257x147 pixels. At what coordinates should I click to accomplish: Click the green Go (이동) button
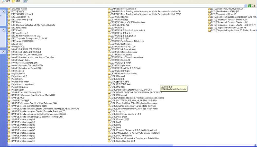252,6
